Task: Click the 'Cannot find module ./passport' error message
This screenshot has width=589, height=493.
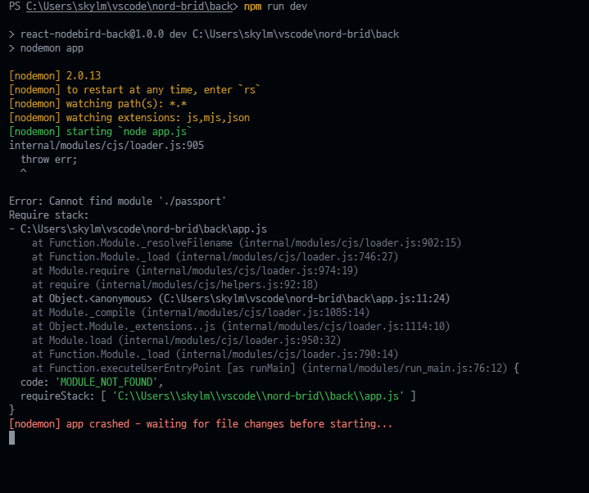Action: click(x=117, y=201)
